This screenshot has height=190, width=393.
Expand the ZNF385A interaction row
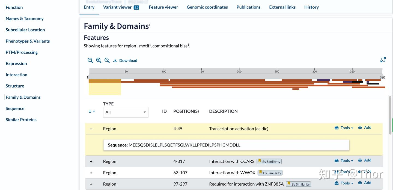coord(91,184)
